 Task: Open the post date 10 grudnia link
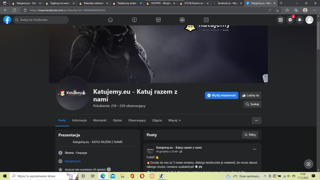click(167, 152)
